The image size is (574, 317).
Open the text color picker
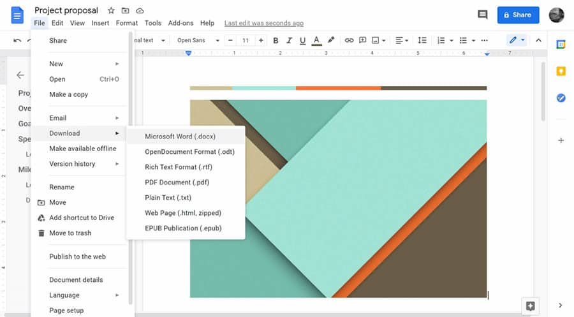316,40
